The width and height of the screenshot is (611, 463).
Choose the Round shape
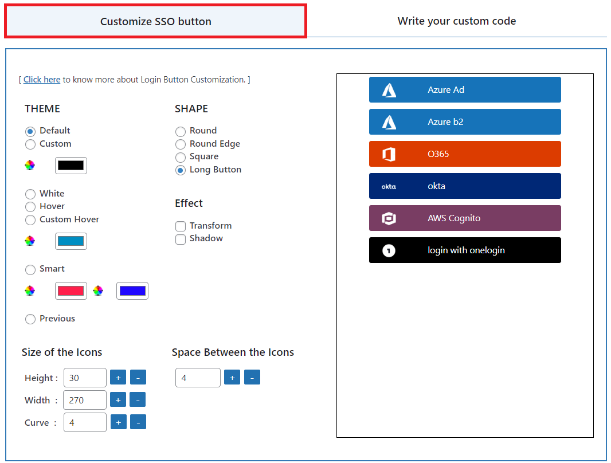click(x=181, y=131)
